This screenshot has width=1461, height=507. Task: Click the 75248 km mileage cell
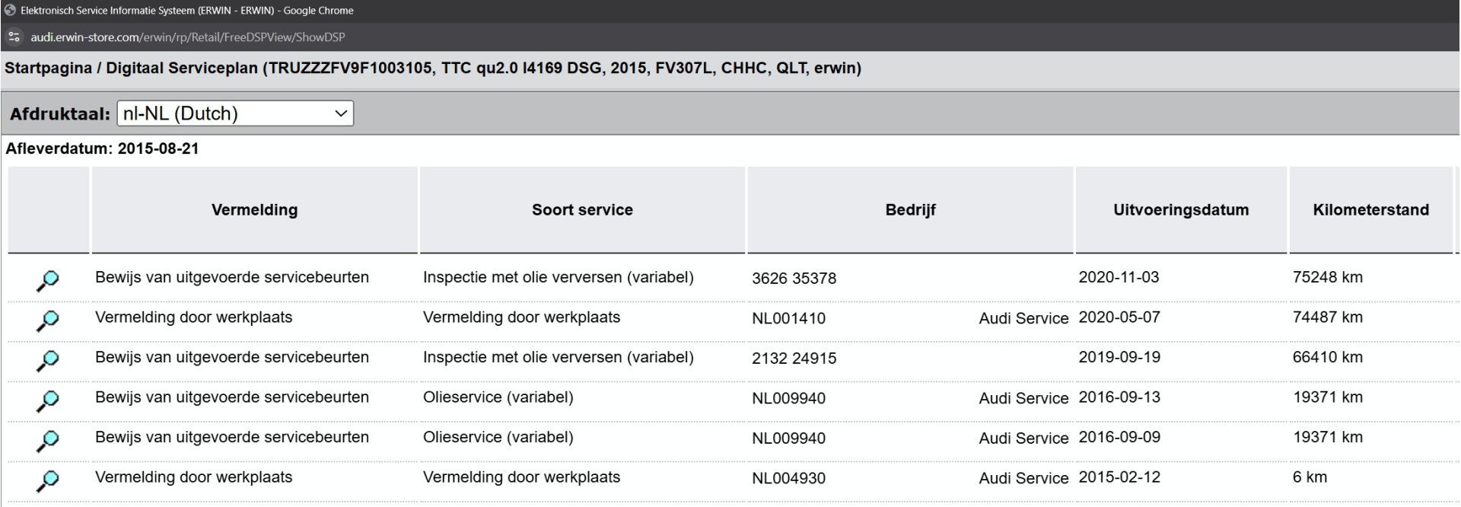pos(1327,277)
